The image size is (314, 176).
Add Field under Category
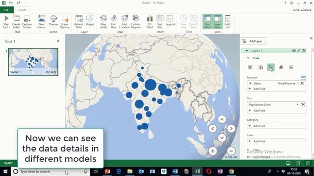coord(276,126)
